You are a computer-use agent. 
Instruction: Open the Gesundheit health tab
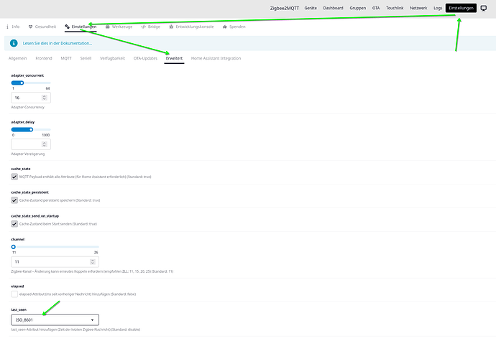[x=42, y=26]
